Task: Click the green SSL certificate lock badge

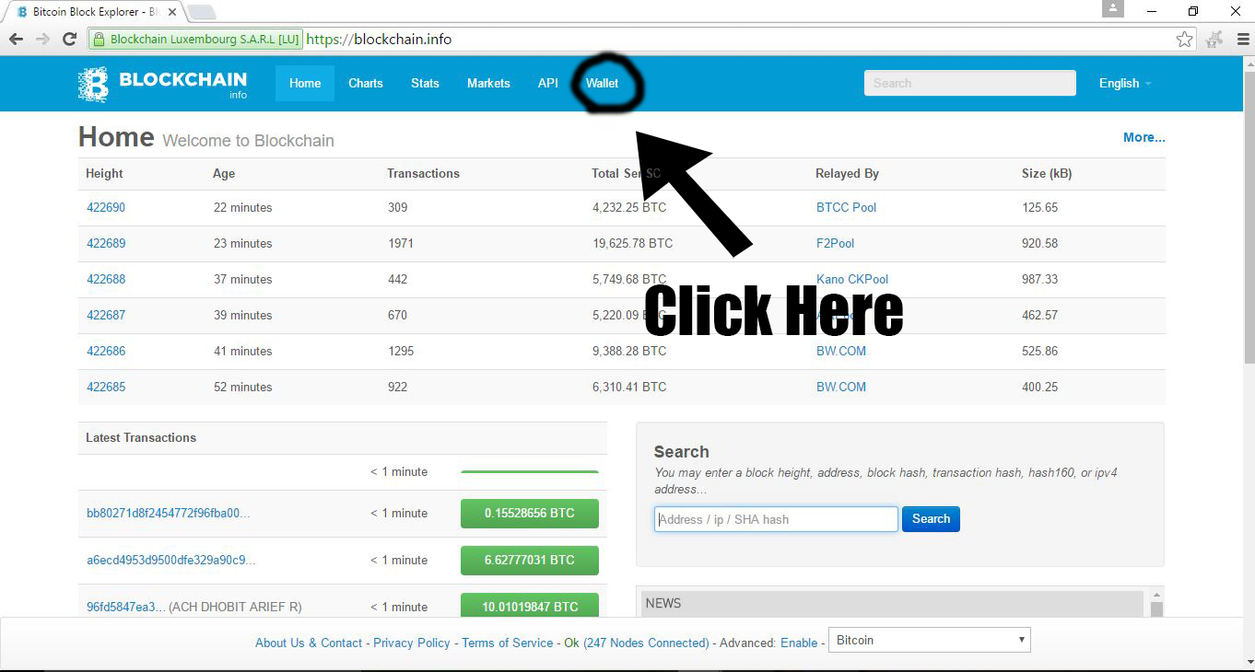Action: [195, 40]
